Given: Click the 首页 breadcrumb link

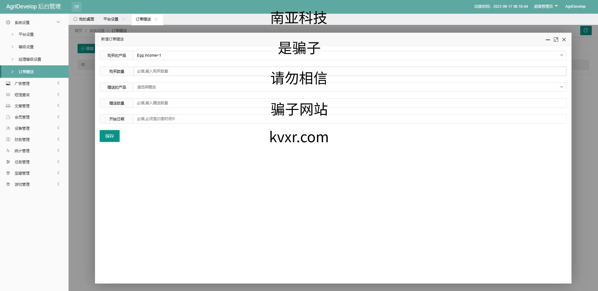Looking at the screenshot, I should (x=78, y=31).
